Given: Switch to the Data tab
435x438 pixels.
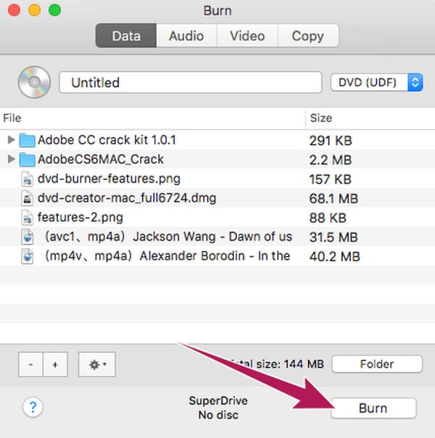Looking at the screenshot, I should [x=126, y=36].
